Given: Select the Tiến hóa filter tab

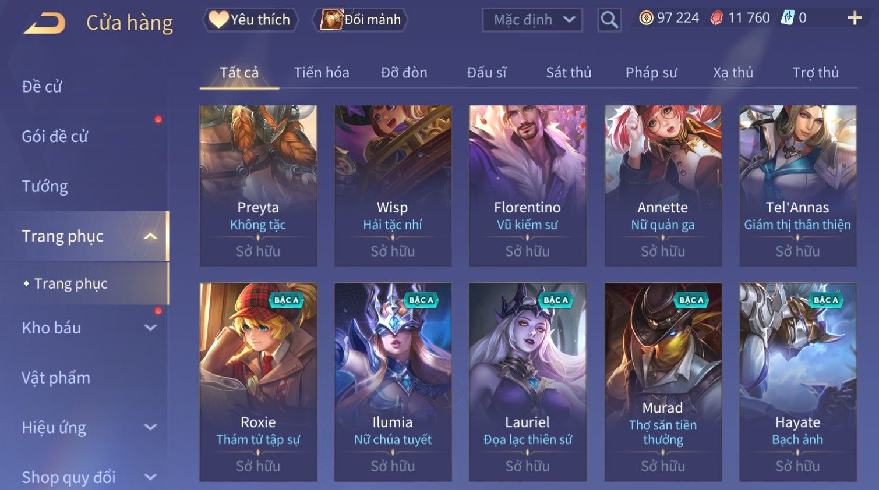Looking at the screenshot, I should 322,73.
